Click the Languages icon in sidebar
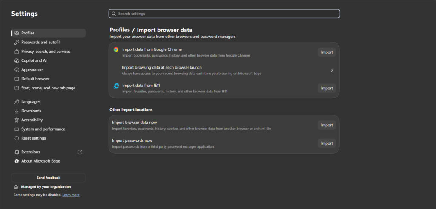436x209 pixels. [17, 102]
